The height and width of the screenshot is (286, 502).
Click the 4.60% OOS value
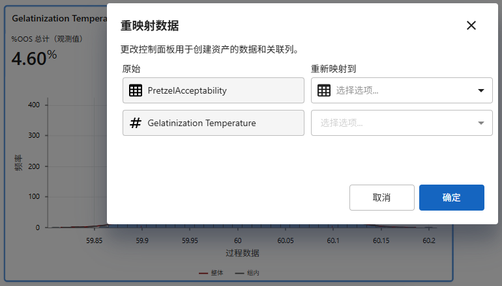pos(34,58)
